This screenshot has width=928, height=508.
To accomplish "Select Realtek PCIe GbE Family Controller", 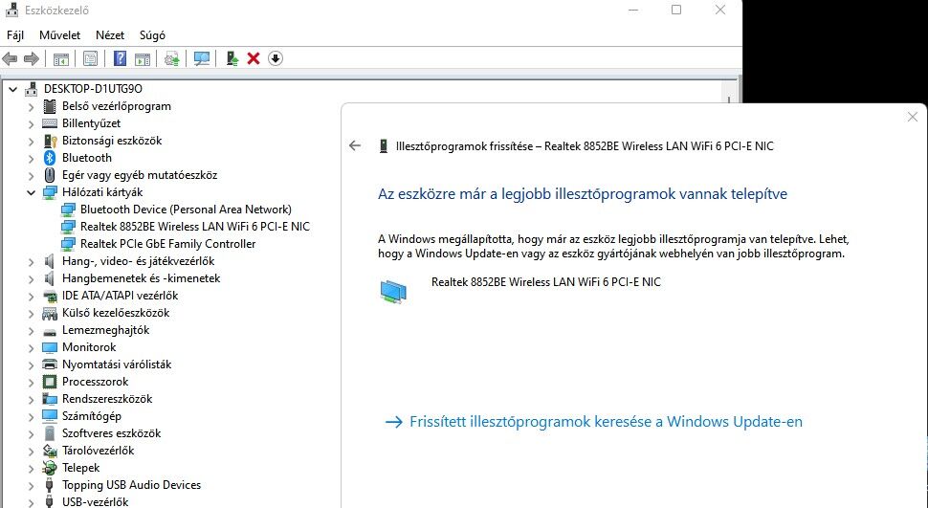I will (x=168, y=243).
